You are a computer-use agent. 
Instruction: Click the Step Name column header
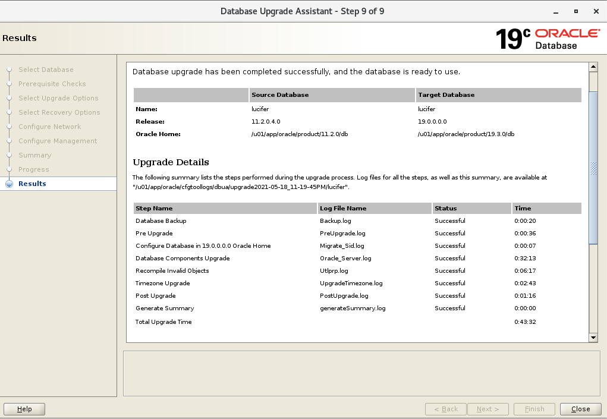coord(225,208)
